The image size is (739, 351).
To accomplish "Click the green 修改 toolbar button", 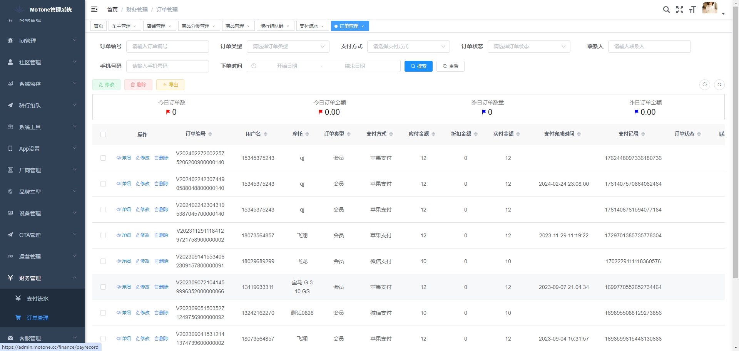I will (x=106, y=85).
